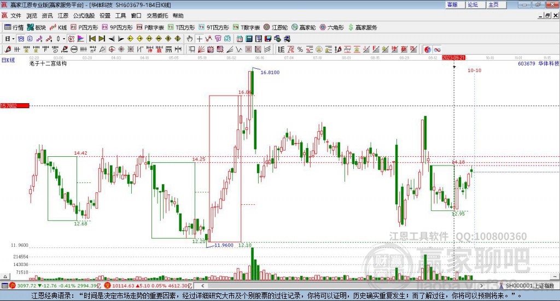Open the 文件 menu
The width and height of the screenshot is (560, 301).
[x=16, y=16]
